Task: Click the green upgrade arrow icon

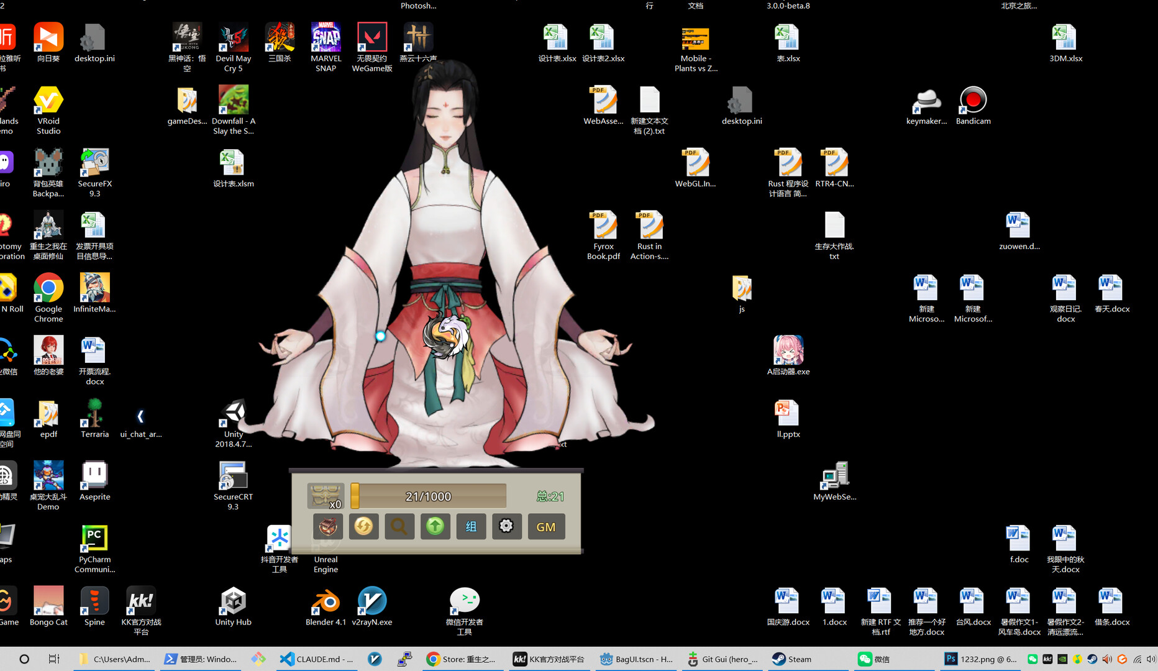Action: coord(435,526)
